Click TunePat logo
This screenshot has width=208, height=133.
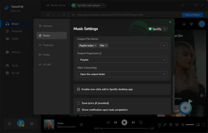(6, 8)
